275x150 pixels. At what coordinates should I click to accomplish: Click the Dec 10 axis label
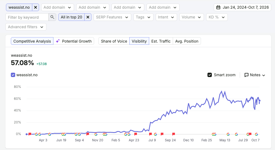coord(188,140)
